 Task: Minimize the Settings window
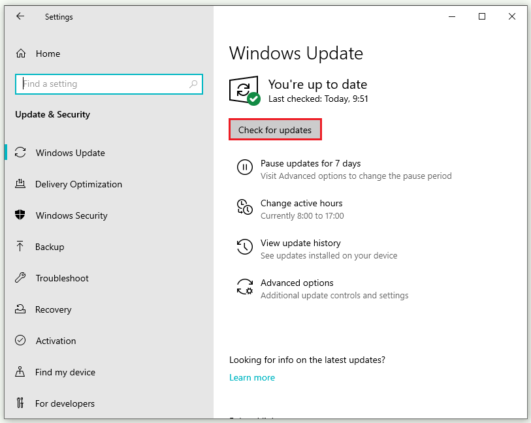pyautogui.click(x=452, y=16)
